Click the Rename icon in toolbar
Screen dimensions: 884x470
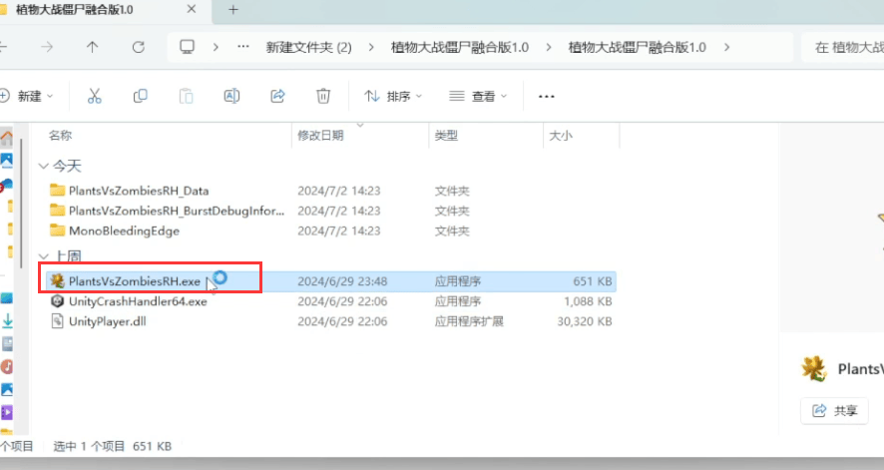click(231, 97)
